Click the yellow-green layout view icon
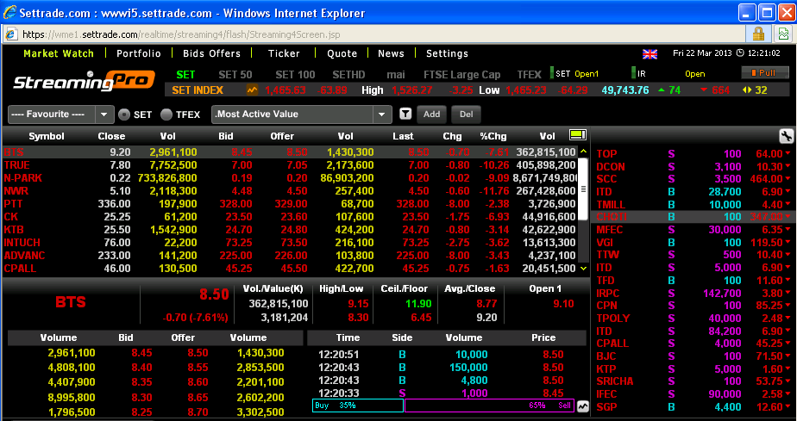 coord(578,135)
